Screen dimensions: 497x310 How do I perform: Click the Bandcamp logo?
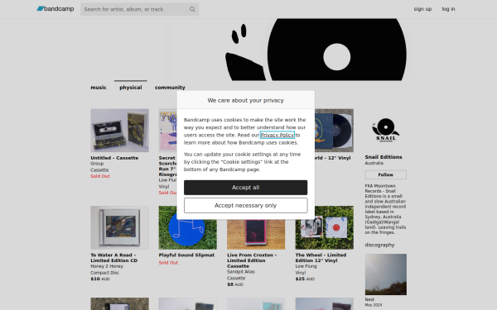tap(55, 9)
